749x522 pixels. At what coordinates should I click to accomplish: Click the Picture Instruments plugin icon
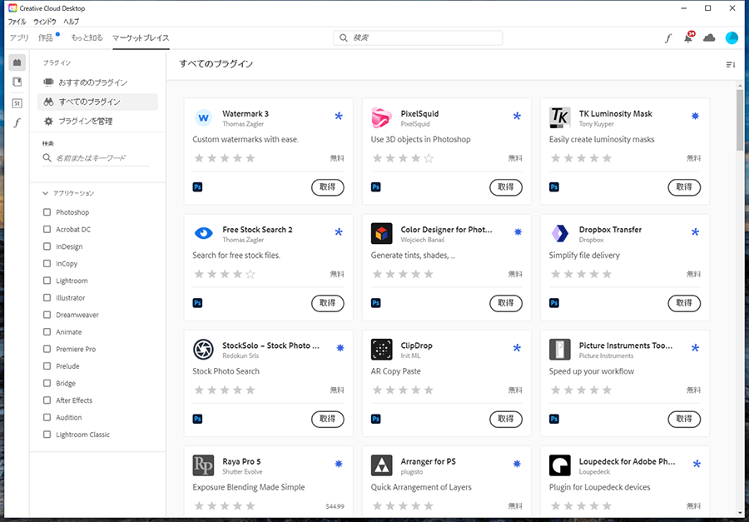click(560, 350)
